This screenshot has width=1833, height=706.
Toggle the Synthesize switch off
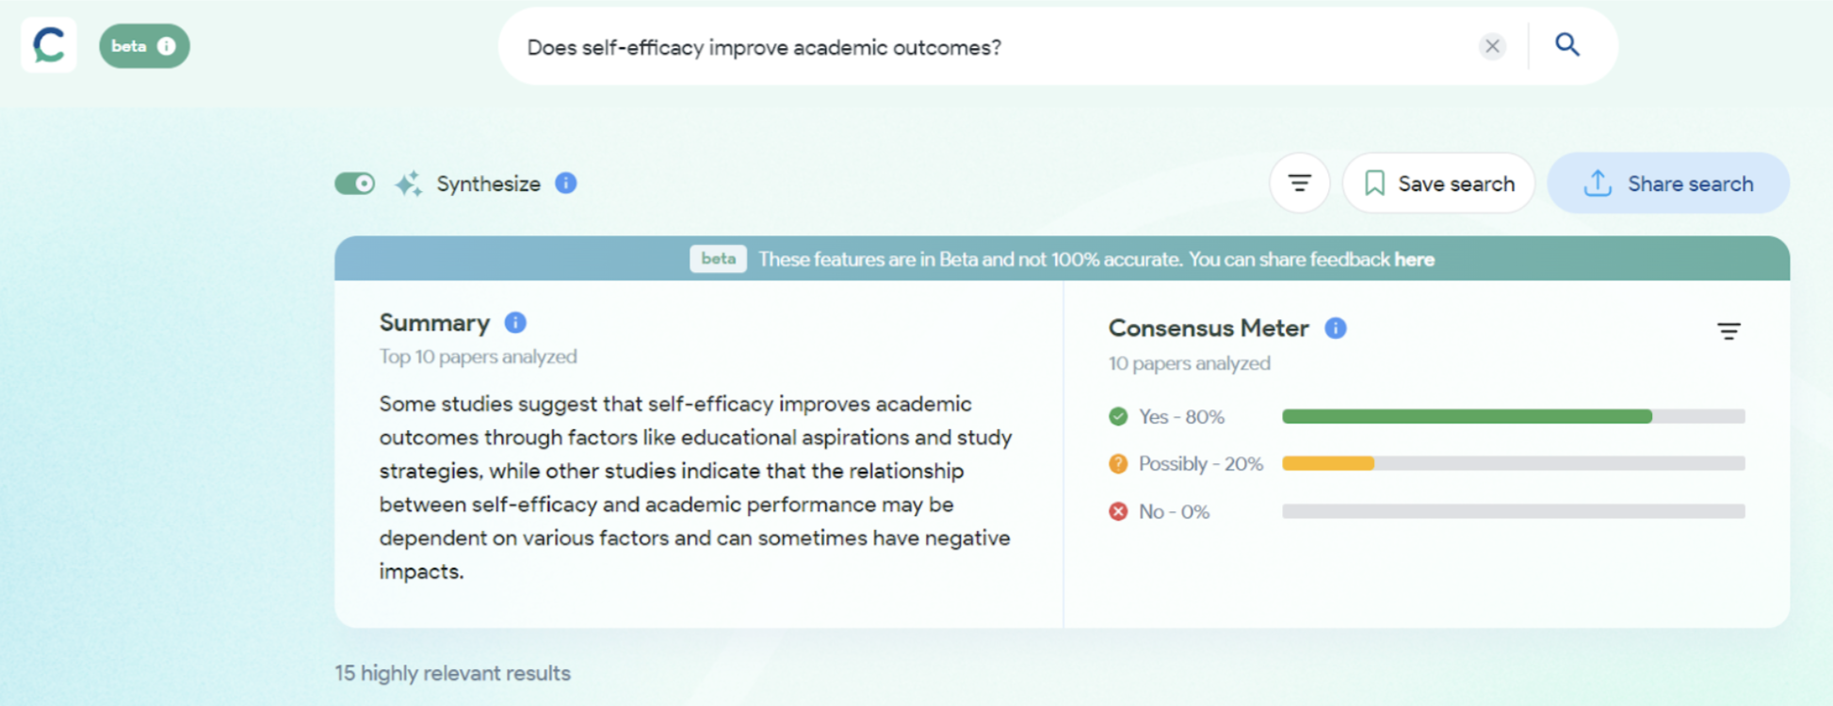(355, 184)
